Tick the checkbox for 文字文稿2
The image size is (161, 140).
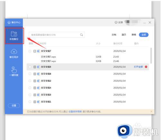coord(30,81)
